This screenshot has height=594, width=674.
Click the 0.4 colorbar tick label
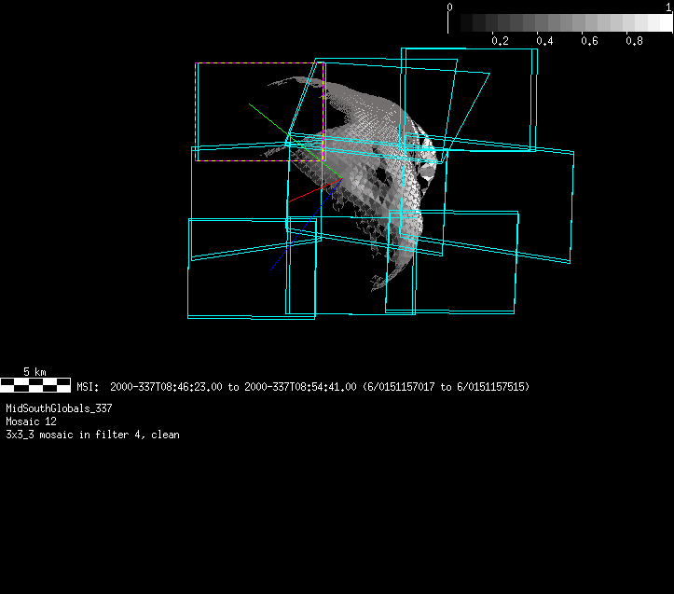[x=544, y=41]
